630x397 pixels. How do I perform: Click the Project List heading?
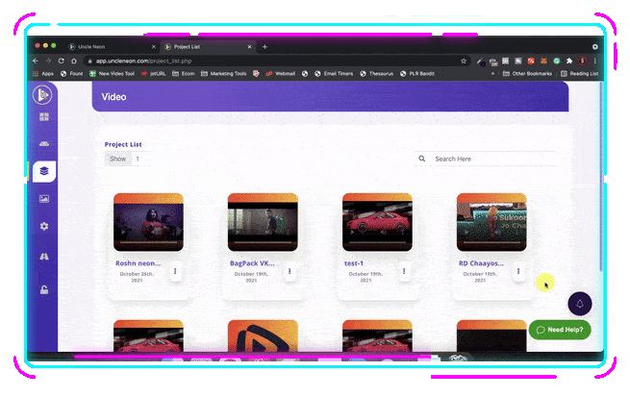pyautogui.click(x=123, y=144)
